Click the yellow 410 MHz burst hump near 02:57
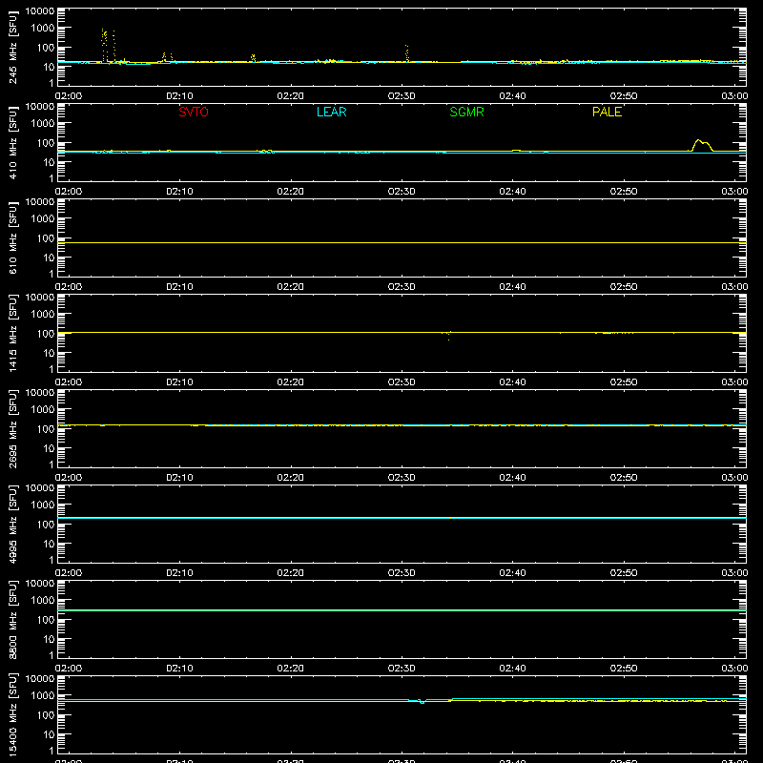Viewport: 763px width, 763px height. pyautogui.click(x=701, y=145)
